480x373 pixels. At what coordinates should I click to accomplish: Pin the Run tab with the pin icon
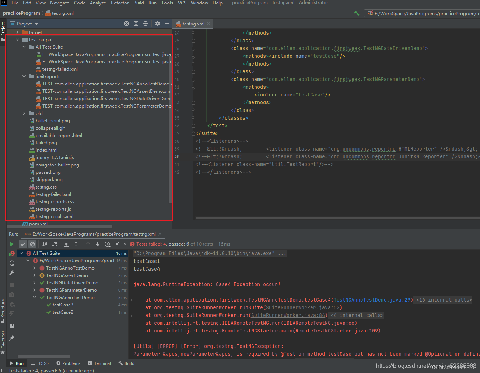[x=12, y=338]
